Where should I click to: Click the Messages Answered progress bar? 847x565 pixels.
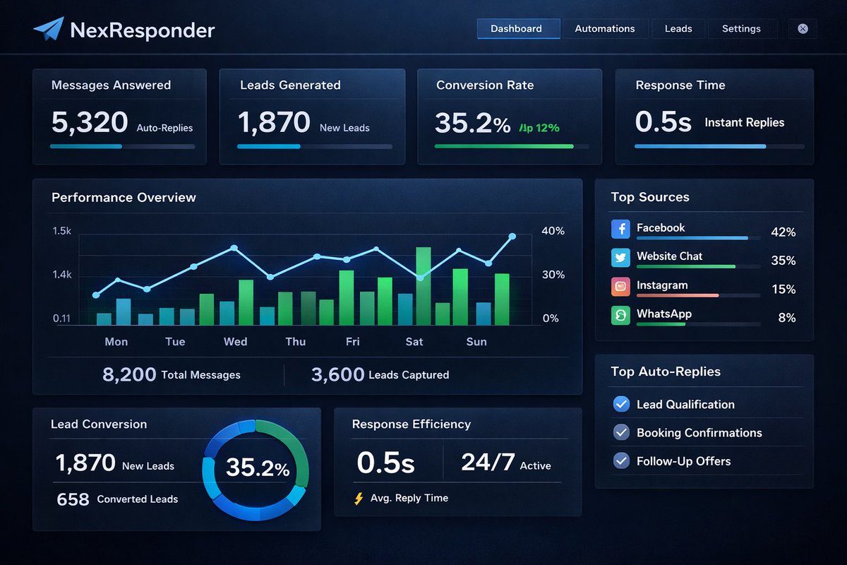pos(122,146)
